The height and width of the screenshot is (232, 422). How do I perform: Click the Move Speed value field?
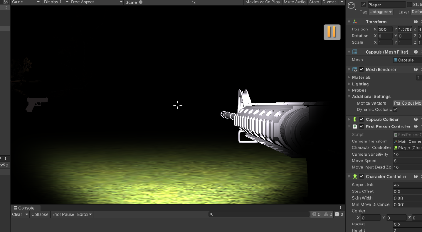pos(408,161)
